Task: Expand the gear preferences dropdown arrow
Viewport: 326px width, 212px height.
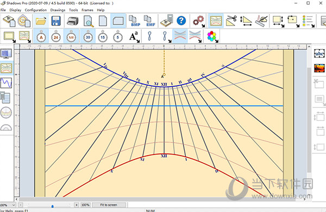Action: (203, 25)
